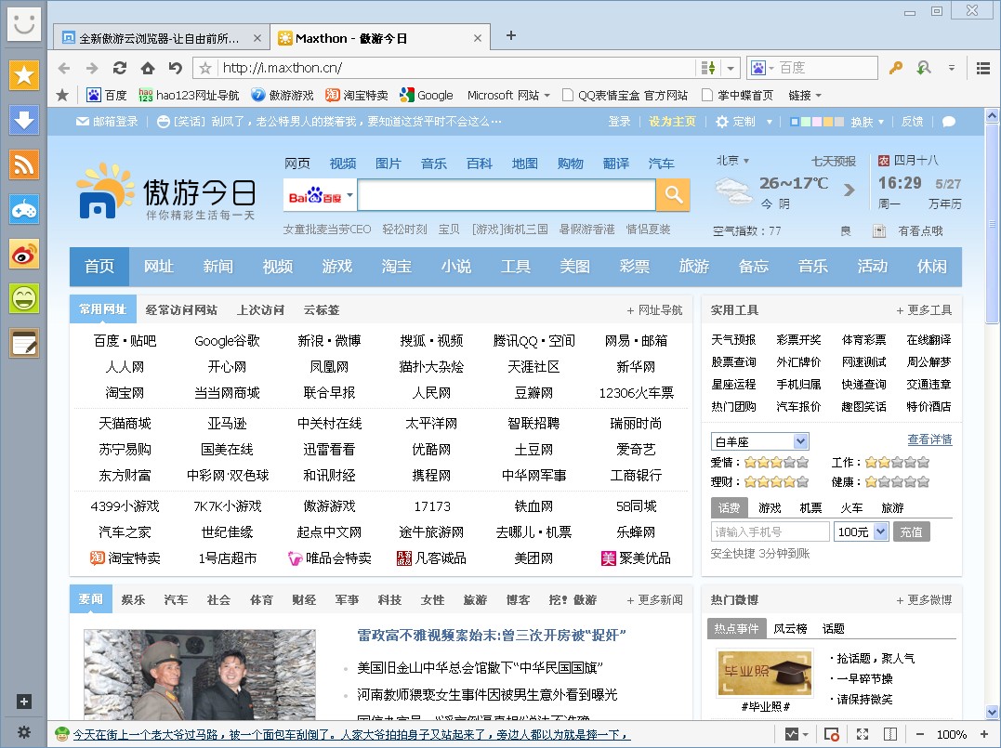Open the RSS feed reader sidebar icon

click(x=24, y=164)
